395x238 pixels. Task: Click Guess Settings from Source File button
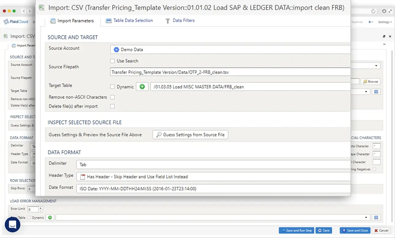190,135
